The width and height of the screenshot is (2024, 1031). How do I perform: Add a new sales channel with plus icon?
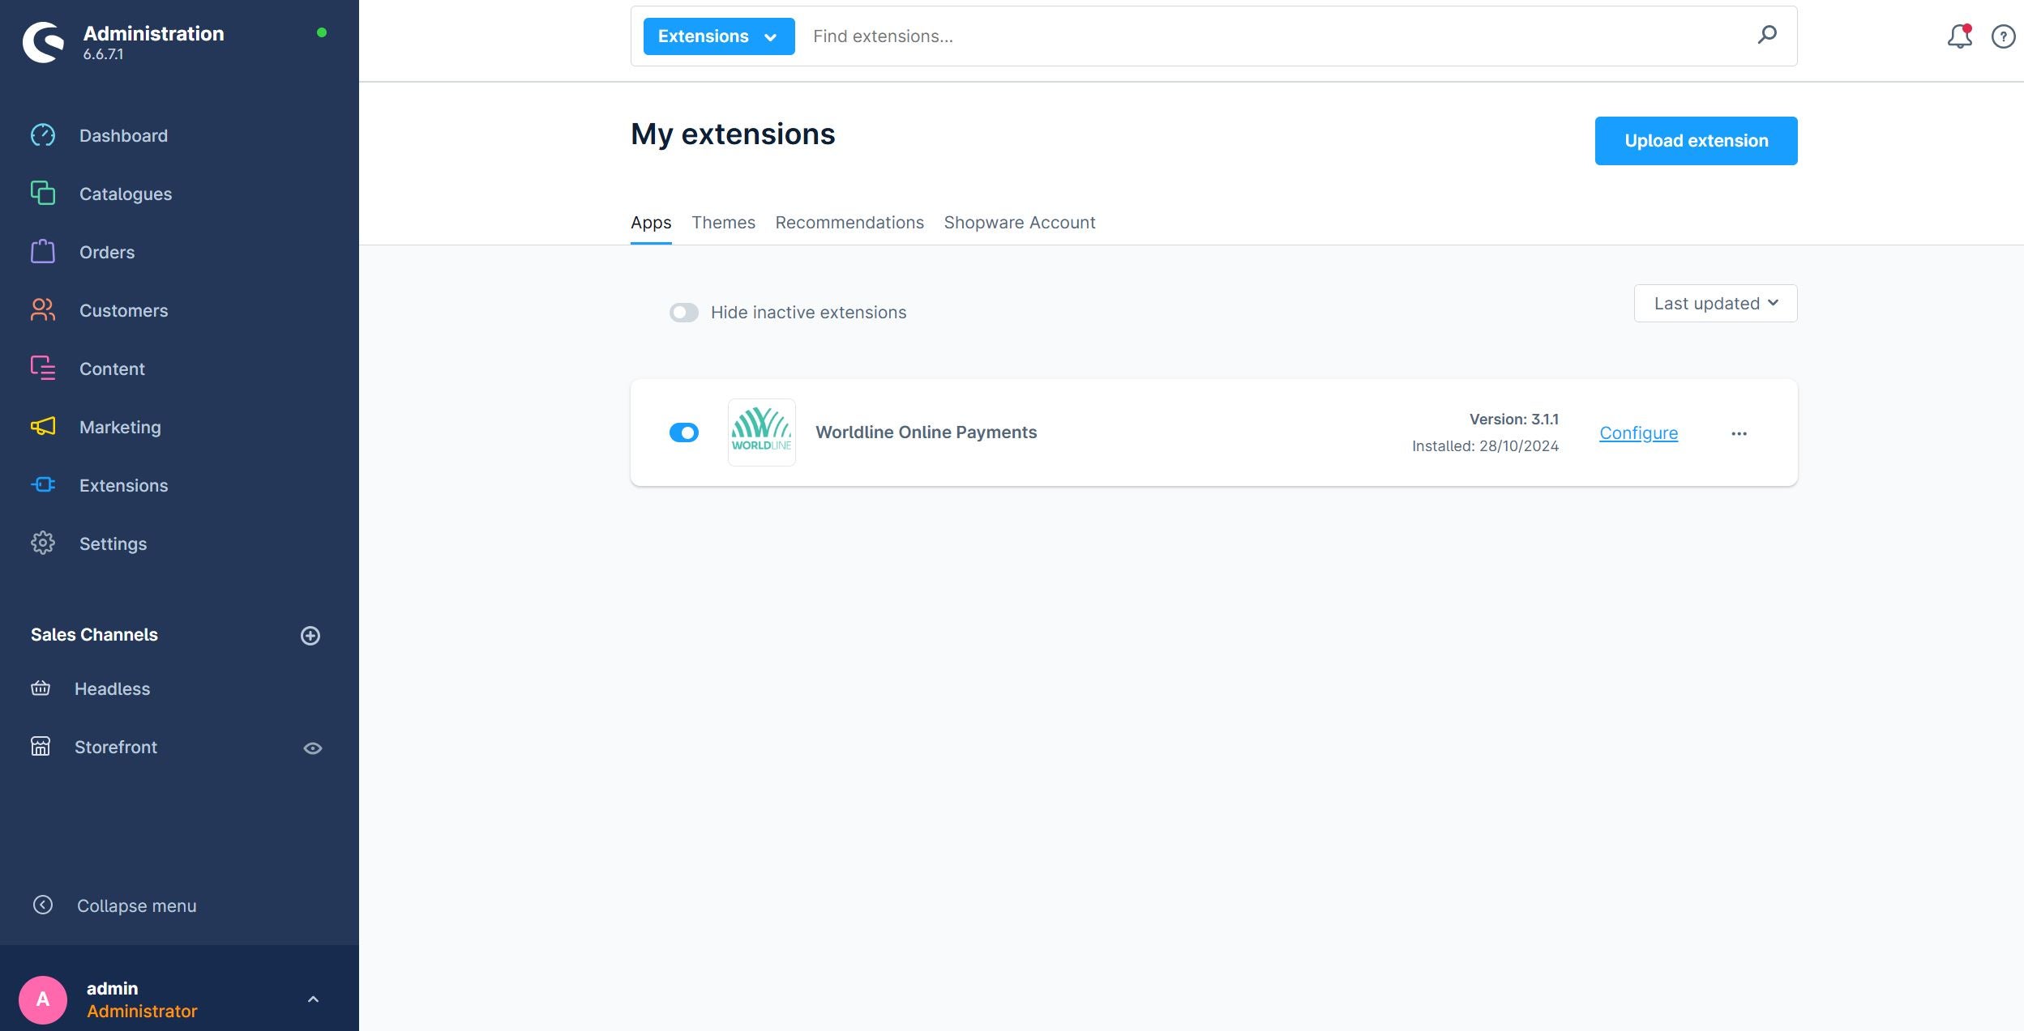coord(310,636)
